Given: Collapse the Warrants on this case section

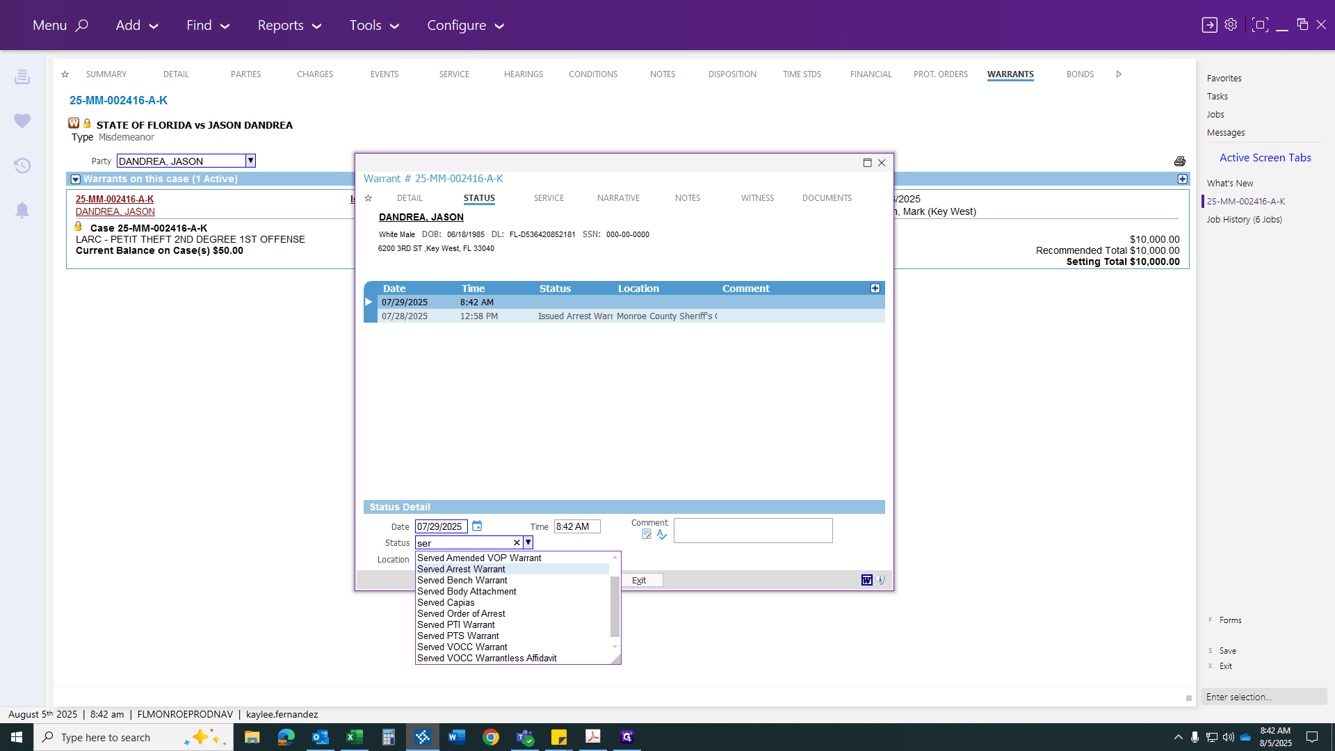Looking at the screenshot, I should [x=76, y=179].
